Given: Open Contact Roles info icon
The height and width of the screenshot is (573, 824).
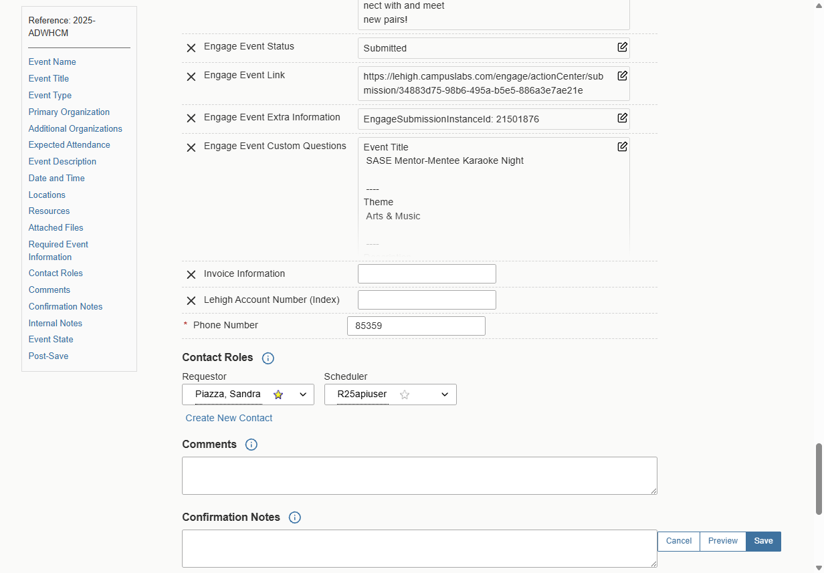Looking at the screenshot, I should (268, 358).
